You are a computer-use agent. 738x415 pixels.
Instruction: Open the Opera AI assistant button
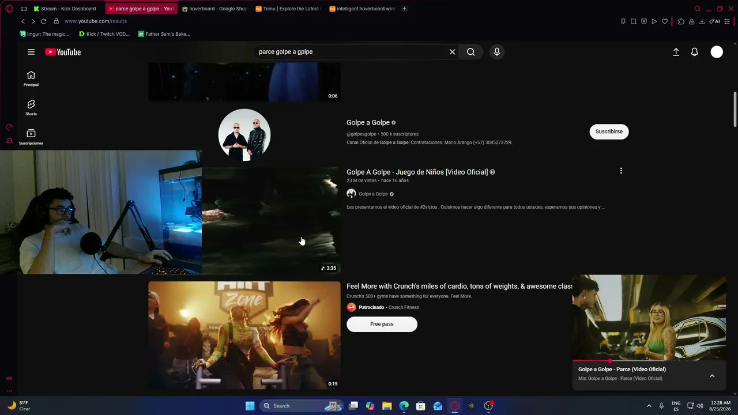point(715,21)
